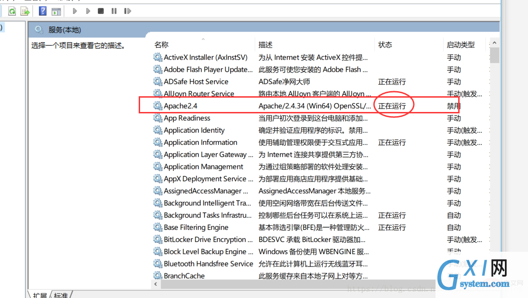Select Application Management service name

[203, 167]
